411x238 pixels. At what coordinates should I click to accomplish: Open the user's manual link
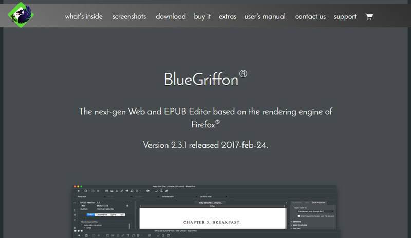pos(265,16)
